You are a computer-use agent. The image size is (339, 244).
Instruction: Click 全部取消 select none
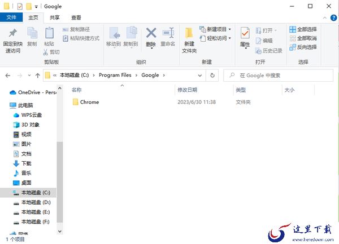click(x=303, y=38)
